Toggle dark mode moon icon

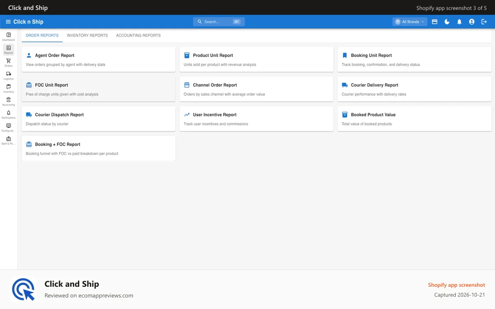click(x=447, y=22)
